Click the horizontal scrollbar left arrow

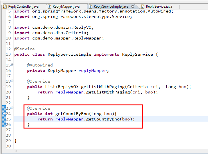16,151
